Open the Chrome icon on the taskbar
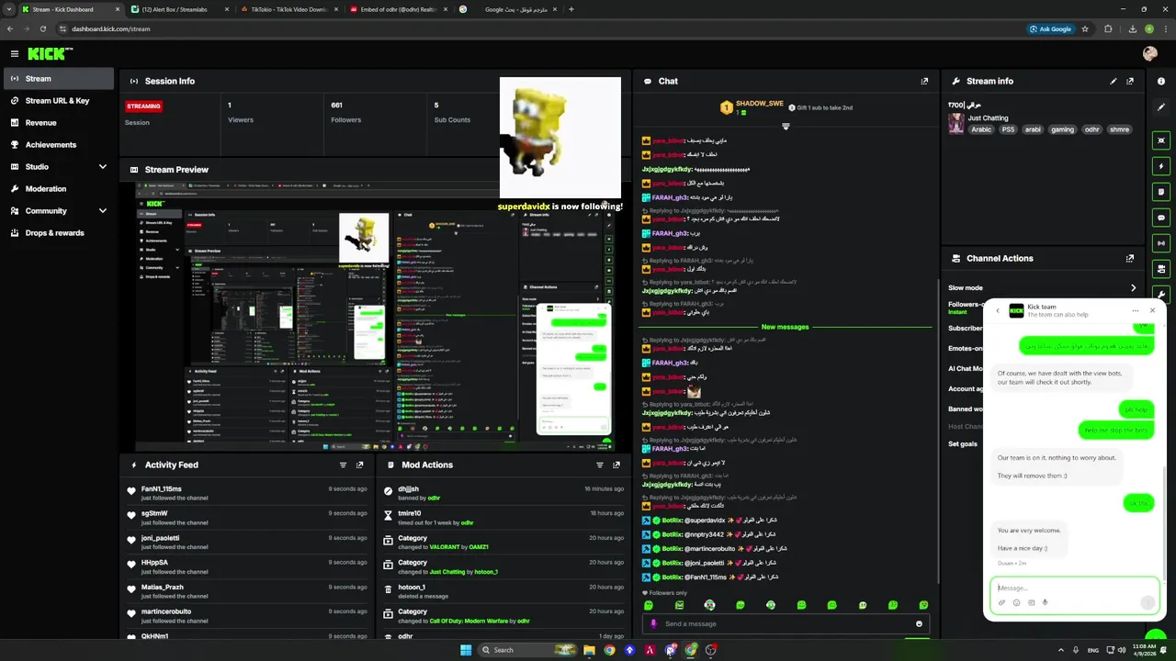This screenshot has width=1176, height=661. coord(609,650)
